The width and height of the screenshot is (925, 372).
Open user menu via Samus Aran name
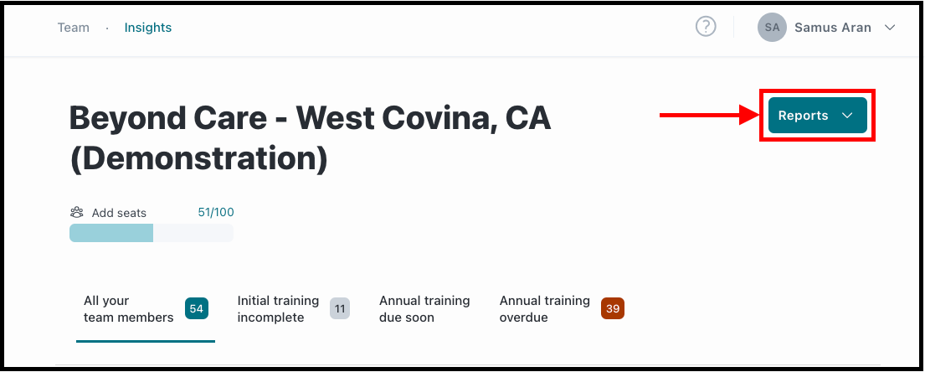click(832, 27)
